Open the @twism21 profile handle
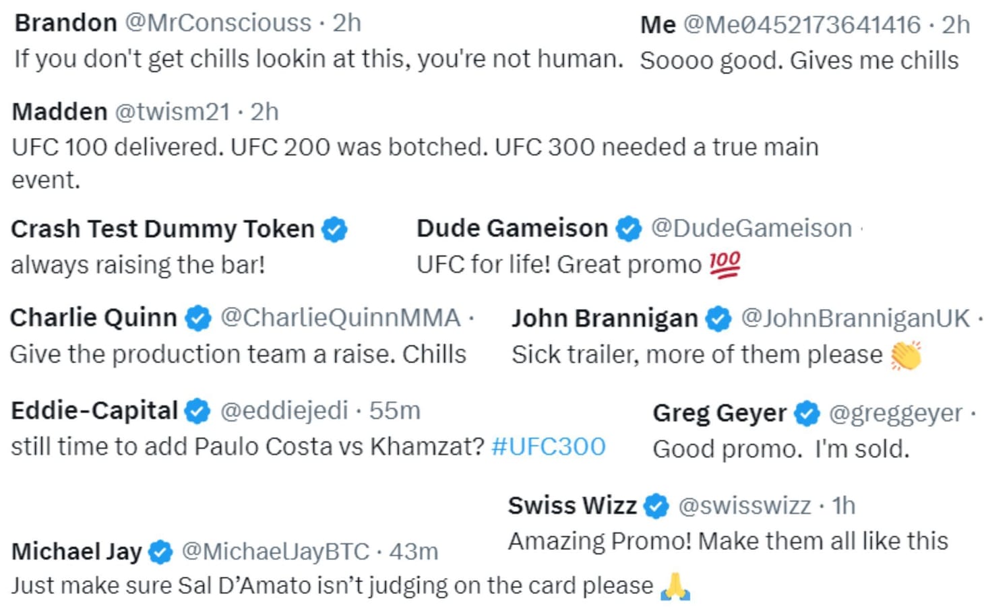Image resolution: width=984 pixels, height=615 pixels. tap(173, 112)
